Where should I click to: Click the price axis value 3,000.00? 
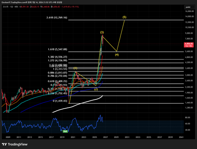tap(189, 75)
